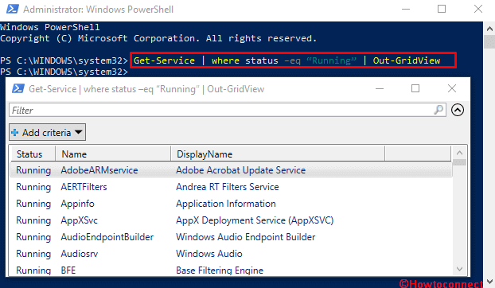Image resolution: width=495 pixels, height=288 pixels.
Task: Minimize the Out-GridView window
Action: tap(380, 88)
